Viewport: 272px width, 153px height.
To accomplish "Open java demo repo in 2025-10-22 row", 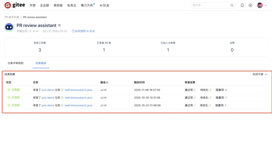I will (48, 105).
